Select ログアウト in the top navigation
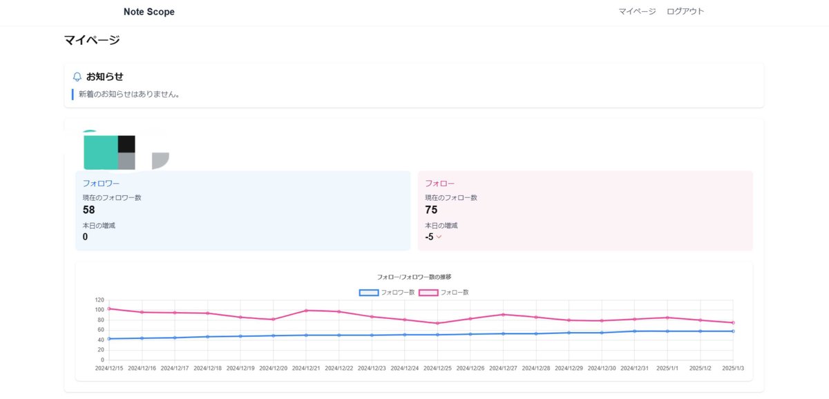This screenshot has width=829, height=399. pos(685,12)
